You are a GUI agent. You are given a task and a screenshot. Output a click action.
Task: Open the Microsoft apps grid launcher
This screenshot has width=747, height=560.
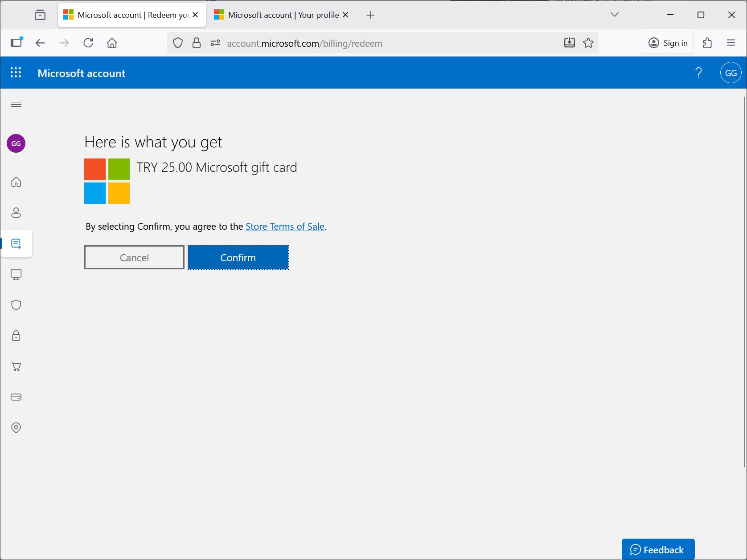[x=16, y=73]
